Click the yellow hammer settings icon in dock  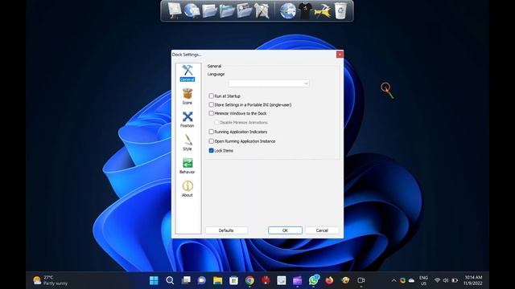pyautogui.click(x=323, y=11)
